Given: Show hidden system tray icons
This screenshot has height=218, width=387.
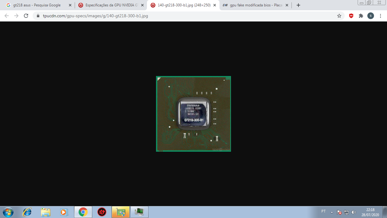Looking at the screenshot, I should [332, 212].
